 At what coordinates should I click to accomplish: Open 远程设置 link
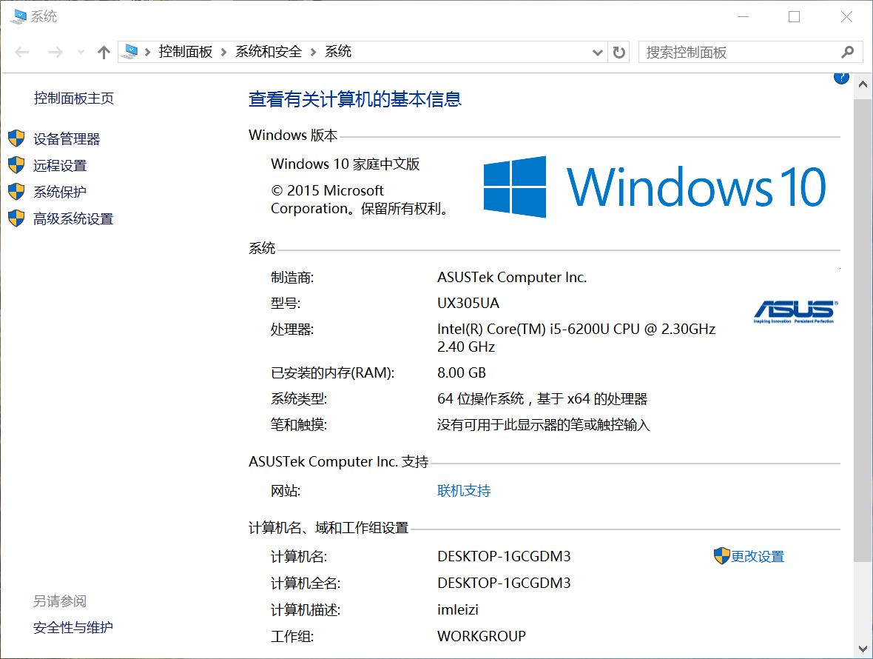[60, 165]
